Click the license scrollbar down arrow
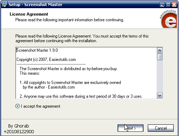Viewport: 179px width, 136px height. click(x=160, y=95)
